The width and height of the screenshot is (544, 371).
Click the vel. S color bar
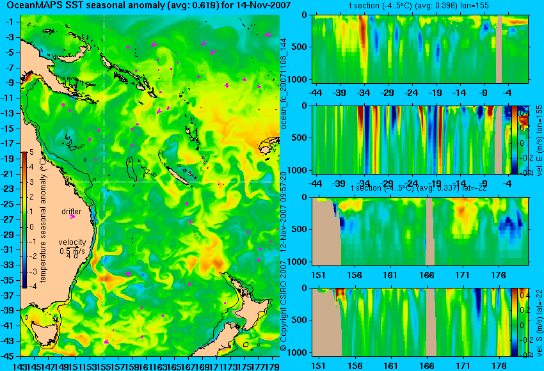514,322
